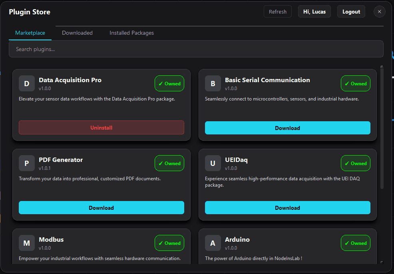Switch to the Downloaded tab
394x274 pixels.
77,33
